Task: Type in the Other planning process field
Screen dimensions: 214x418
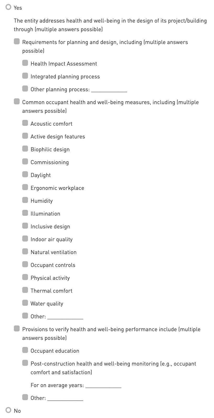Action: (109, 89)
